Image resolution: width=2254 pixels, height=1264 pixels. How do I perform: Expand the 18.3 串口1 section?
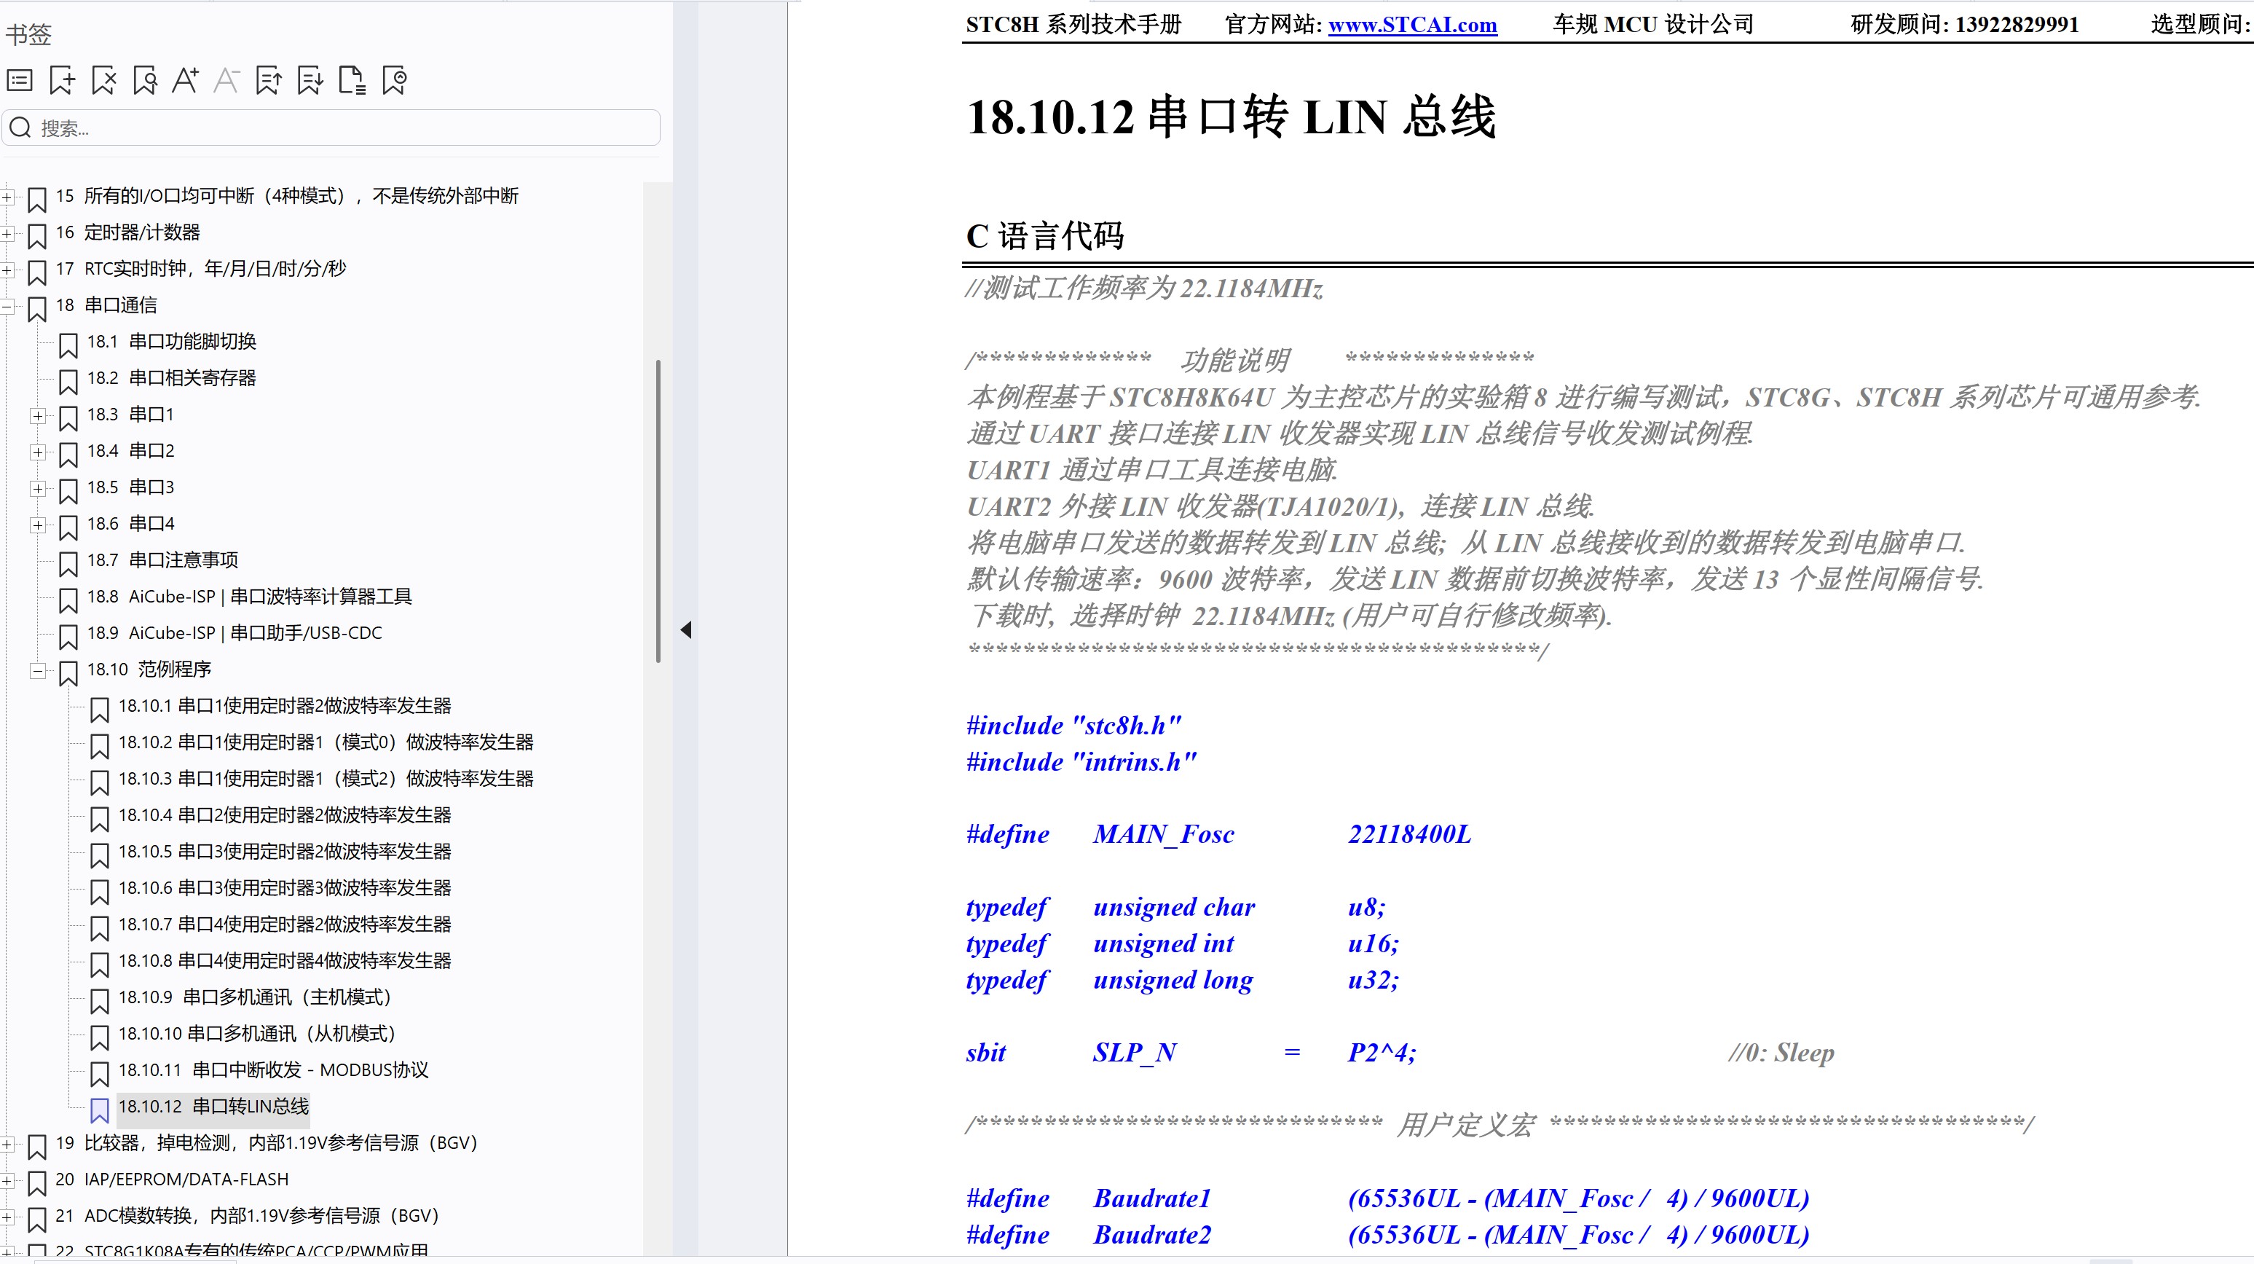coord(38,416)
